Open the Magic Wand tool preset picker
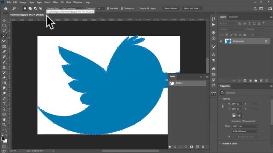This screenshot has height=153, width=273. point(15,8)
